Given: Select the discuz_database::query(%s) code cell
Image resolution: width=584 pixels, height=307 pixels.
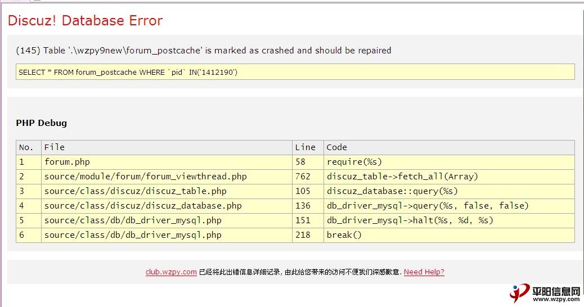Looking at the screenshot, I should 449,191.
